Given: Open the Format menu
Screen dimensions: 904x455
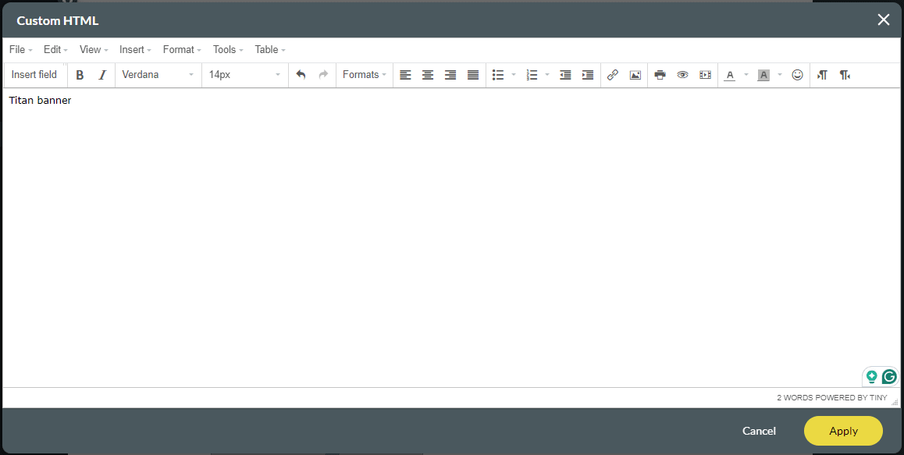Looking at the screenshot, I should [179, 49].
